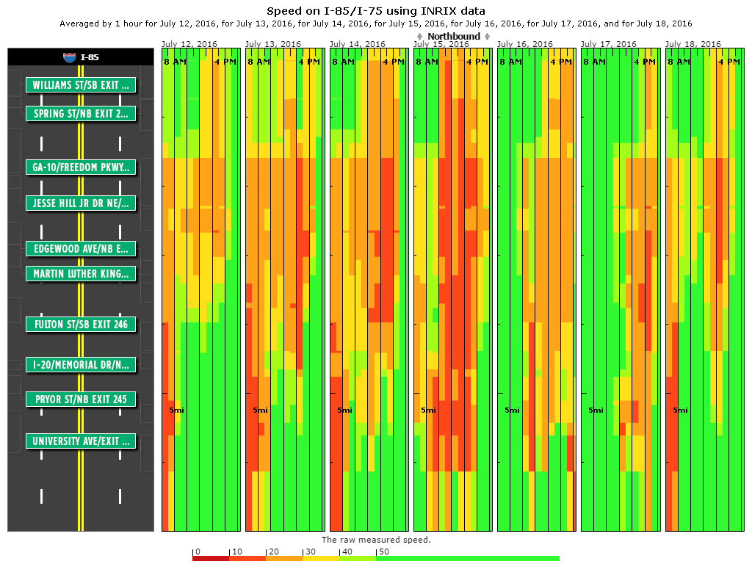The width and height of the screenshot is (752, 564).
Task: Select the Williams St/SB exit sign
Action: click(x=81, y=85)
